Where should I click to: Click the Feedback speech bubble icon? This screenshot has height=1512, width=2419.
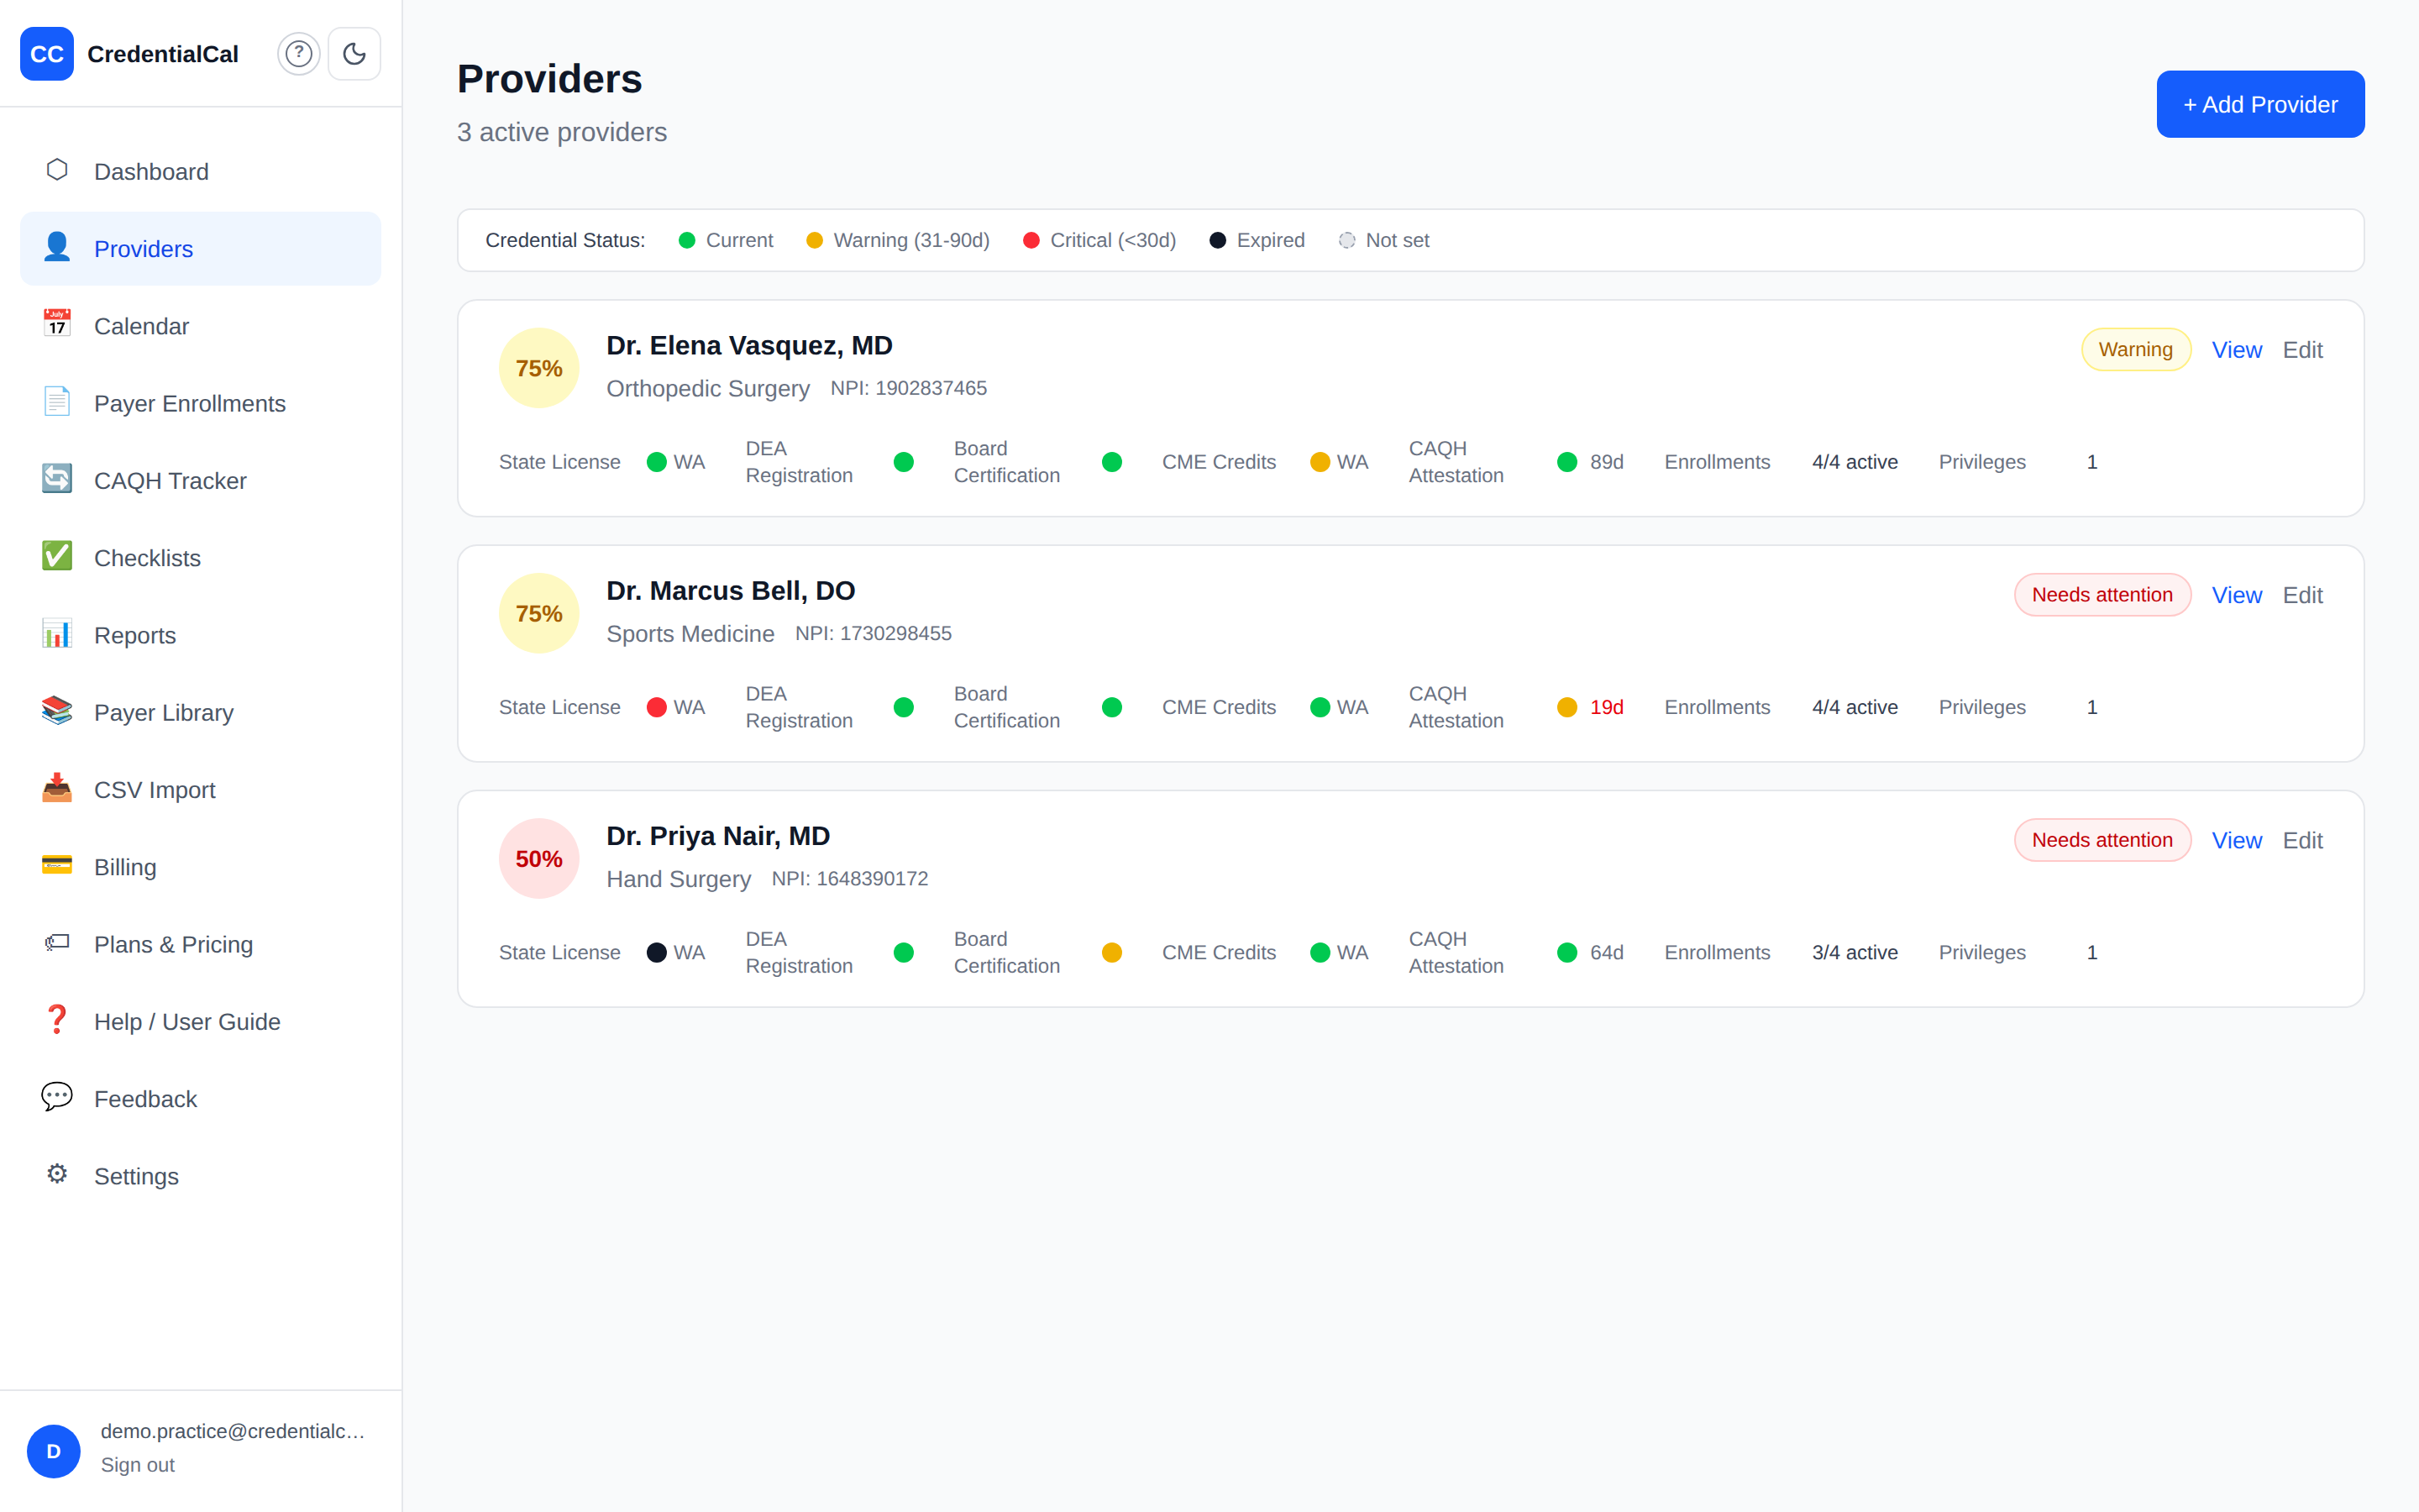[57, 1097]
